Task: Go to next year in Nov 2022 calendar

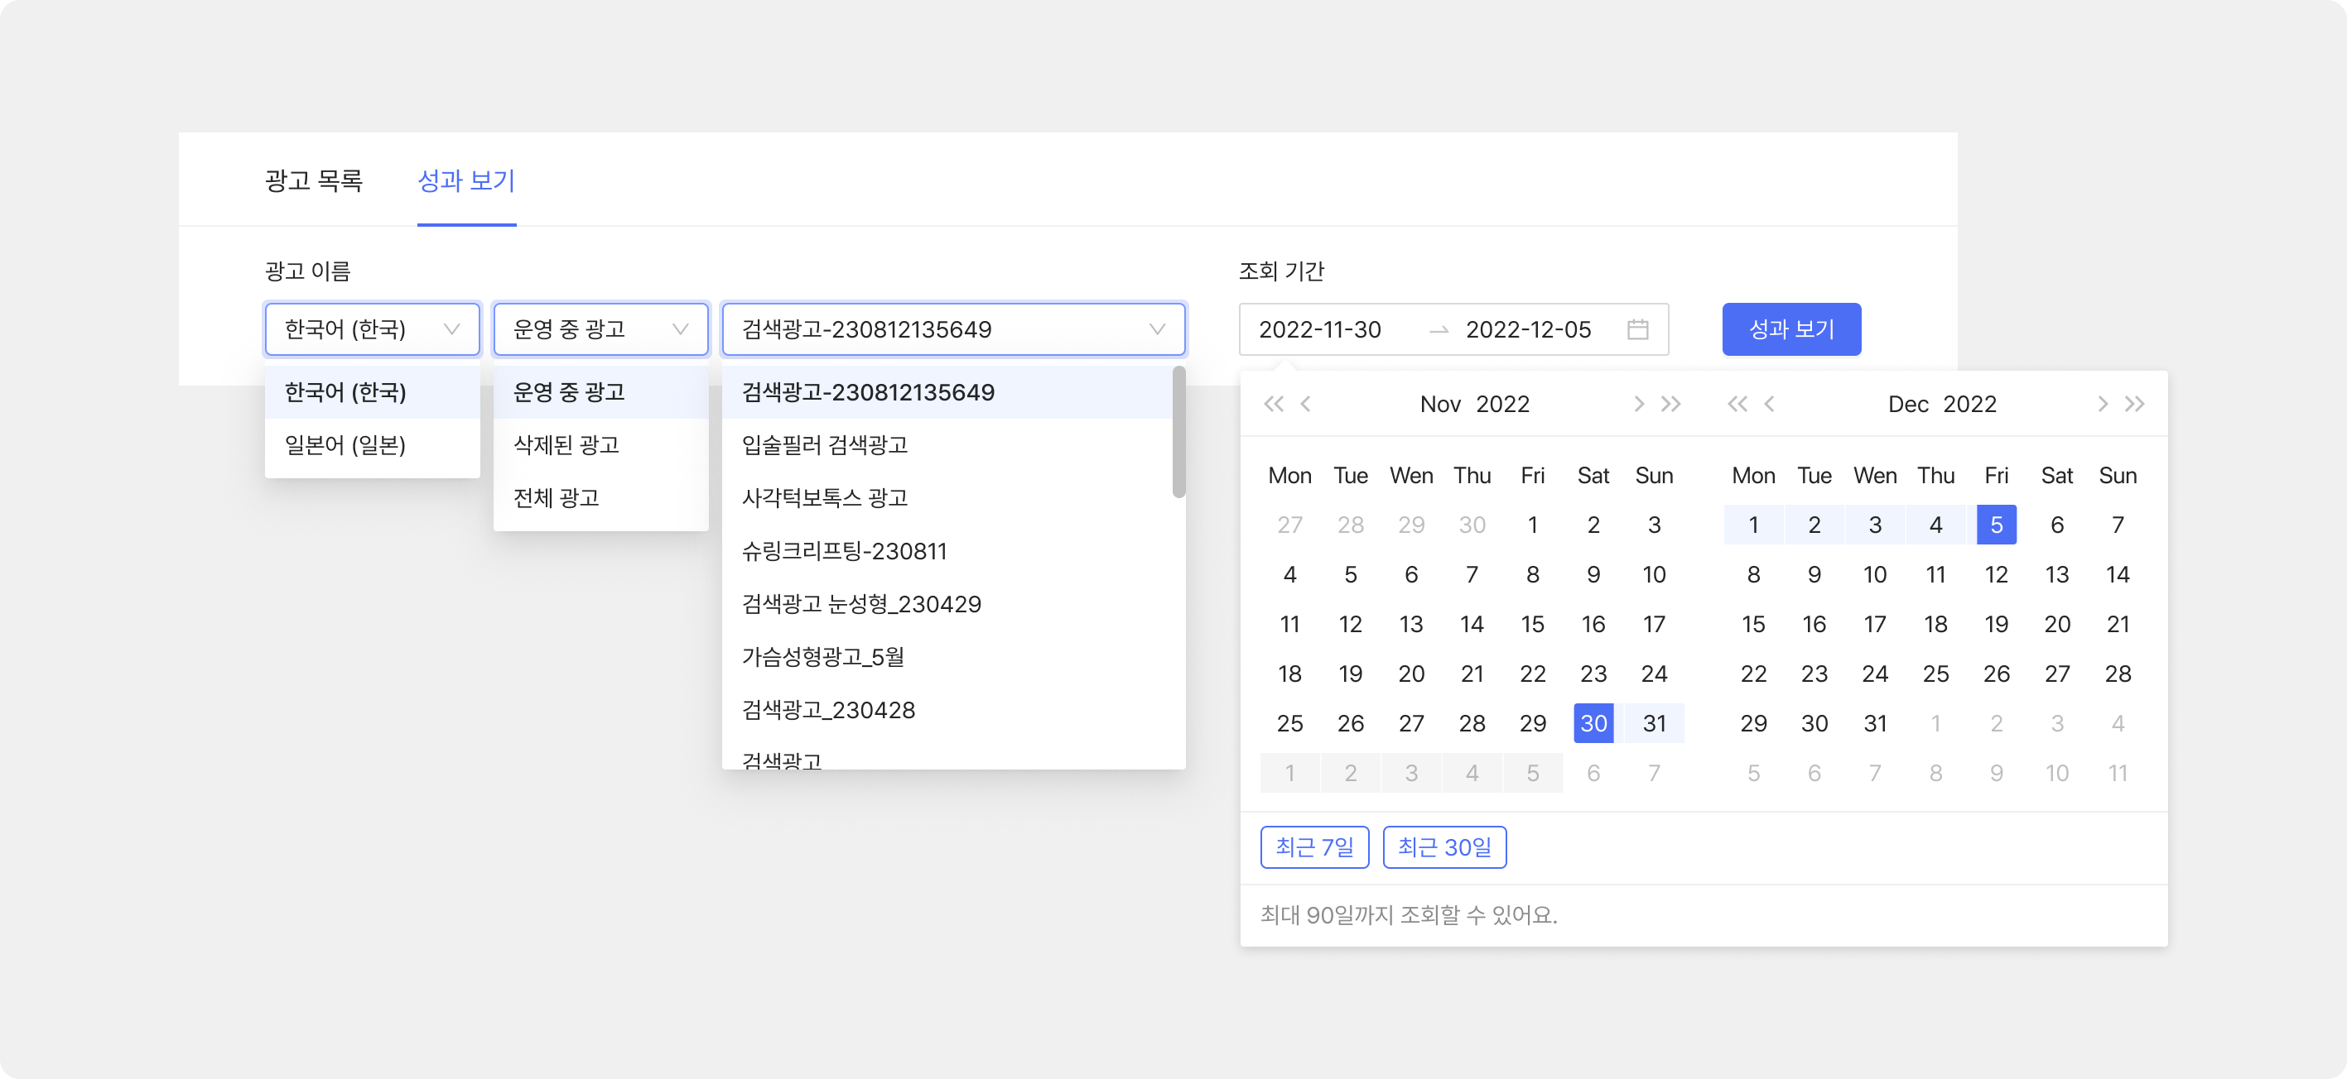Action: tap(1671, 405)
